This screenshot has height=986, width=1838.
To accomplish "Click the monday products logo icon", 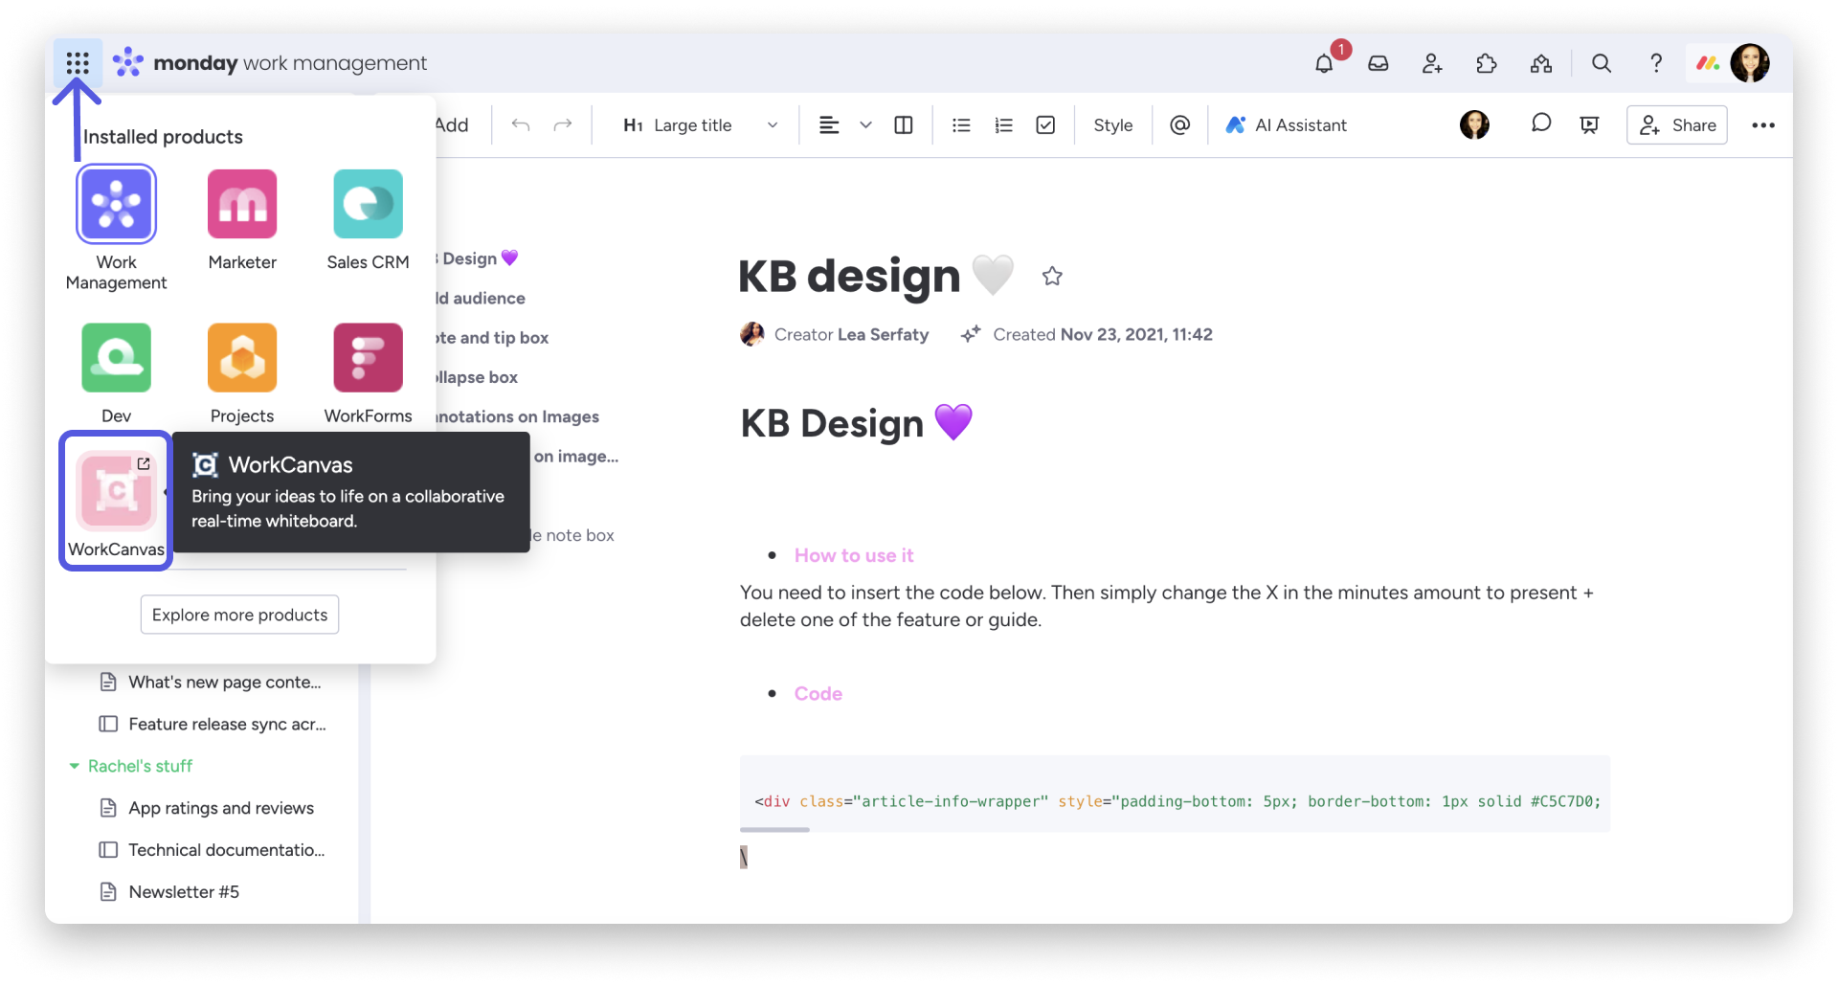I will click(1707, 63).
